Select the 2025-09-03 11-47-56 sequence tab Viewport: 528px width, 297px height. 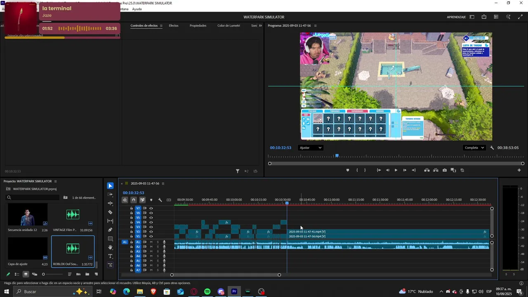[145, 184]
